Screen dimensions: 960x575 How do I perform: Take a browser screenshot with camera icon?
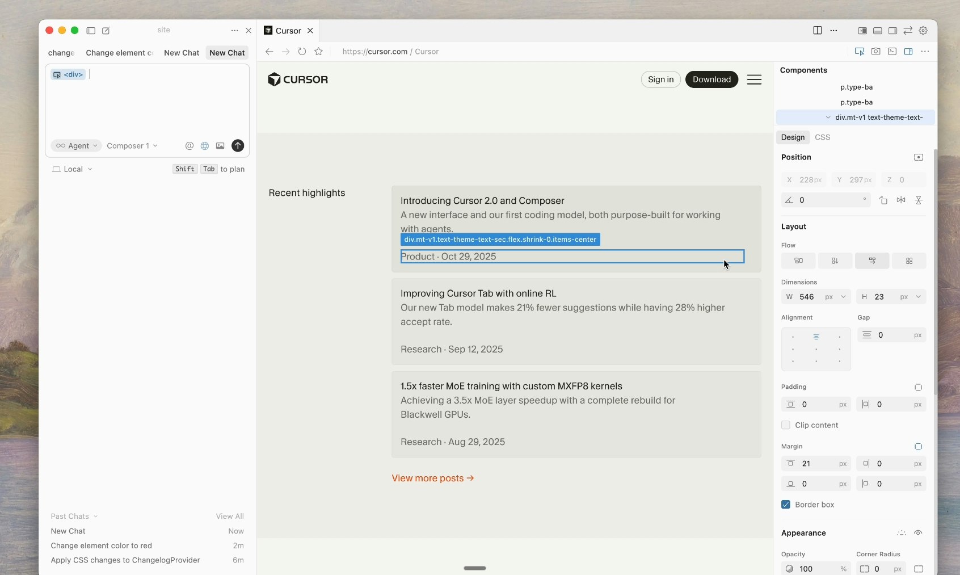[876, 52]
